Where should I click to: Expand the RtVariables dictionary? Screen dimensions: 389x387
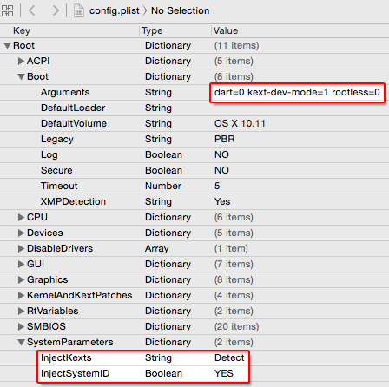click(x=21, y=311)
